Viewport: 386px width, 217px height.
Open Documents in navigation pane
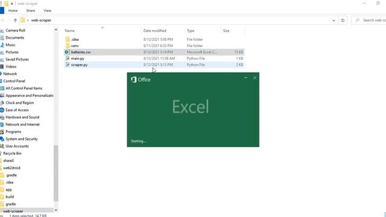click(x=14, y=37)
